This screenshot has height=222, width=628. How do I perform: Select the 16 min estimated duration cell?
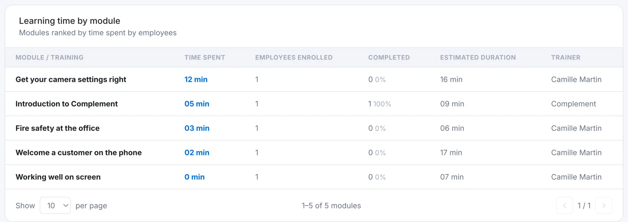pyautogui.click(x=451, y=79)
